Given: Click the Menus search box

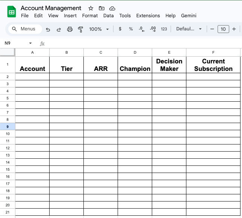Looking at the screenshot, I should (x=24, y=29).
